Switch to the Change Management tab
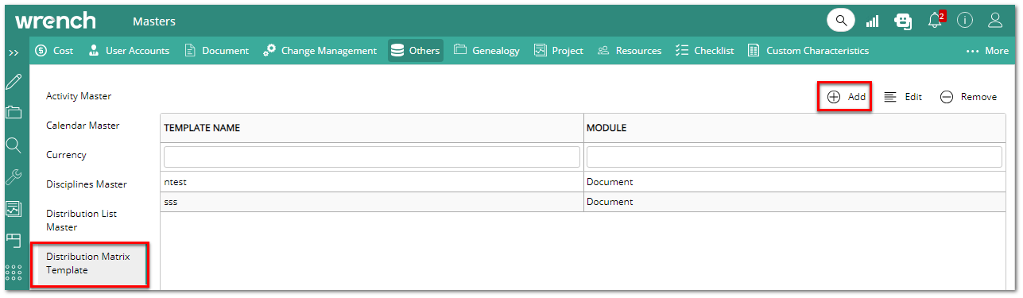Viewport: 1023px width, 298px height. (x=320, y=51)
